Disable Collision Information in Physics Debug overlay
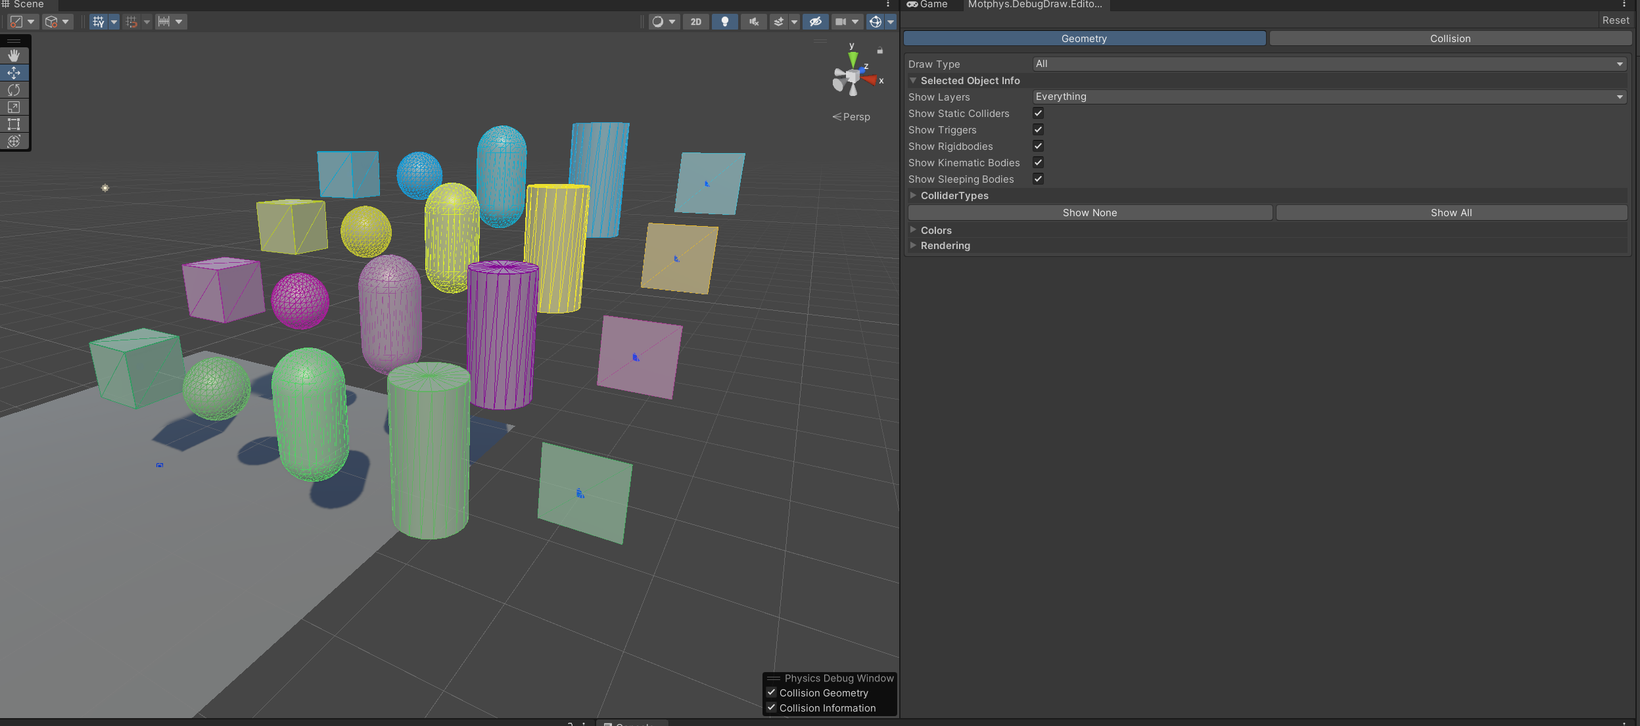The width and height of the screenshot is (1640, 726). click(x=772, y=708)
